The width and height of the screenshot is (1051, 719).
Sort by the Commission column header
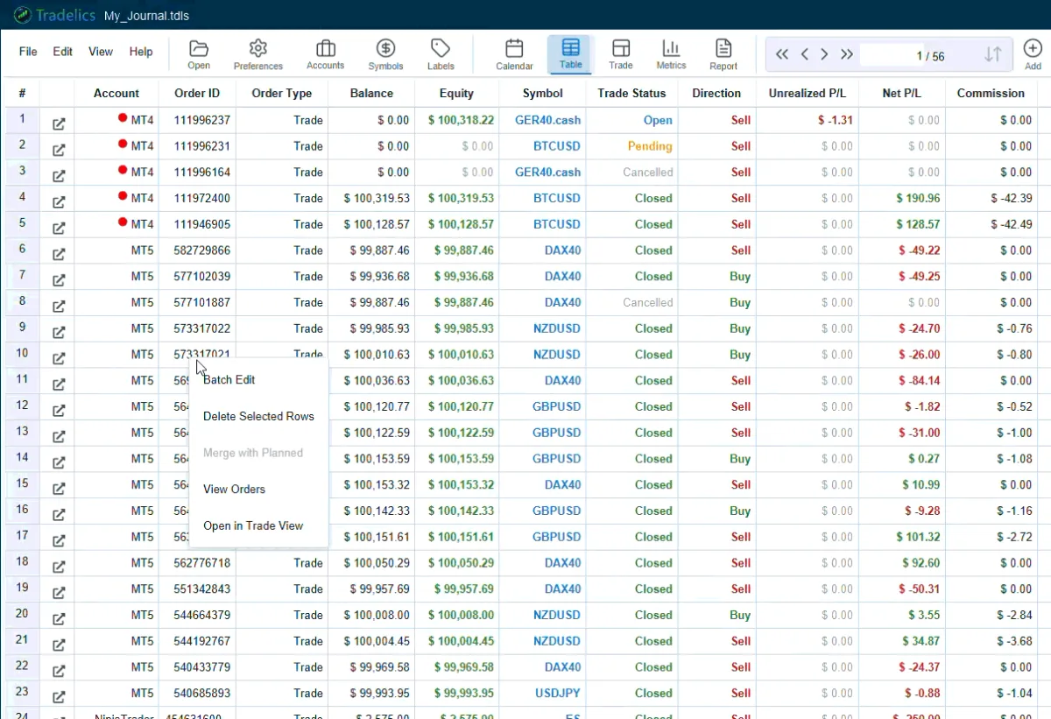click(x=991, y=93)
